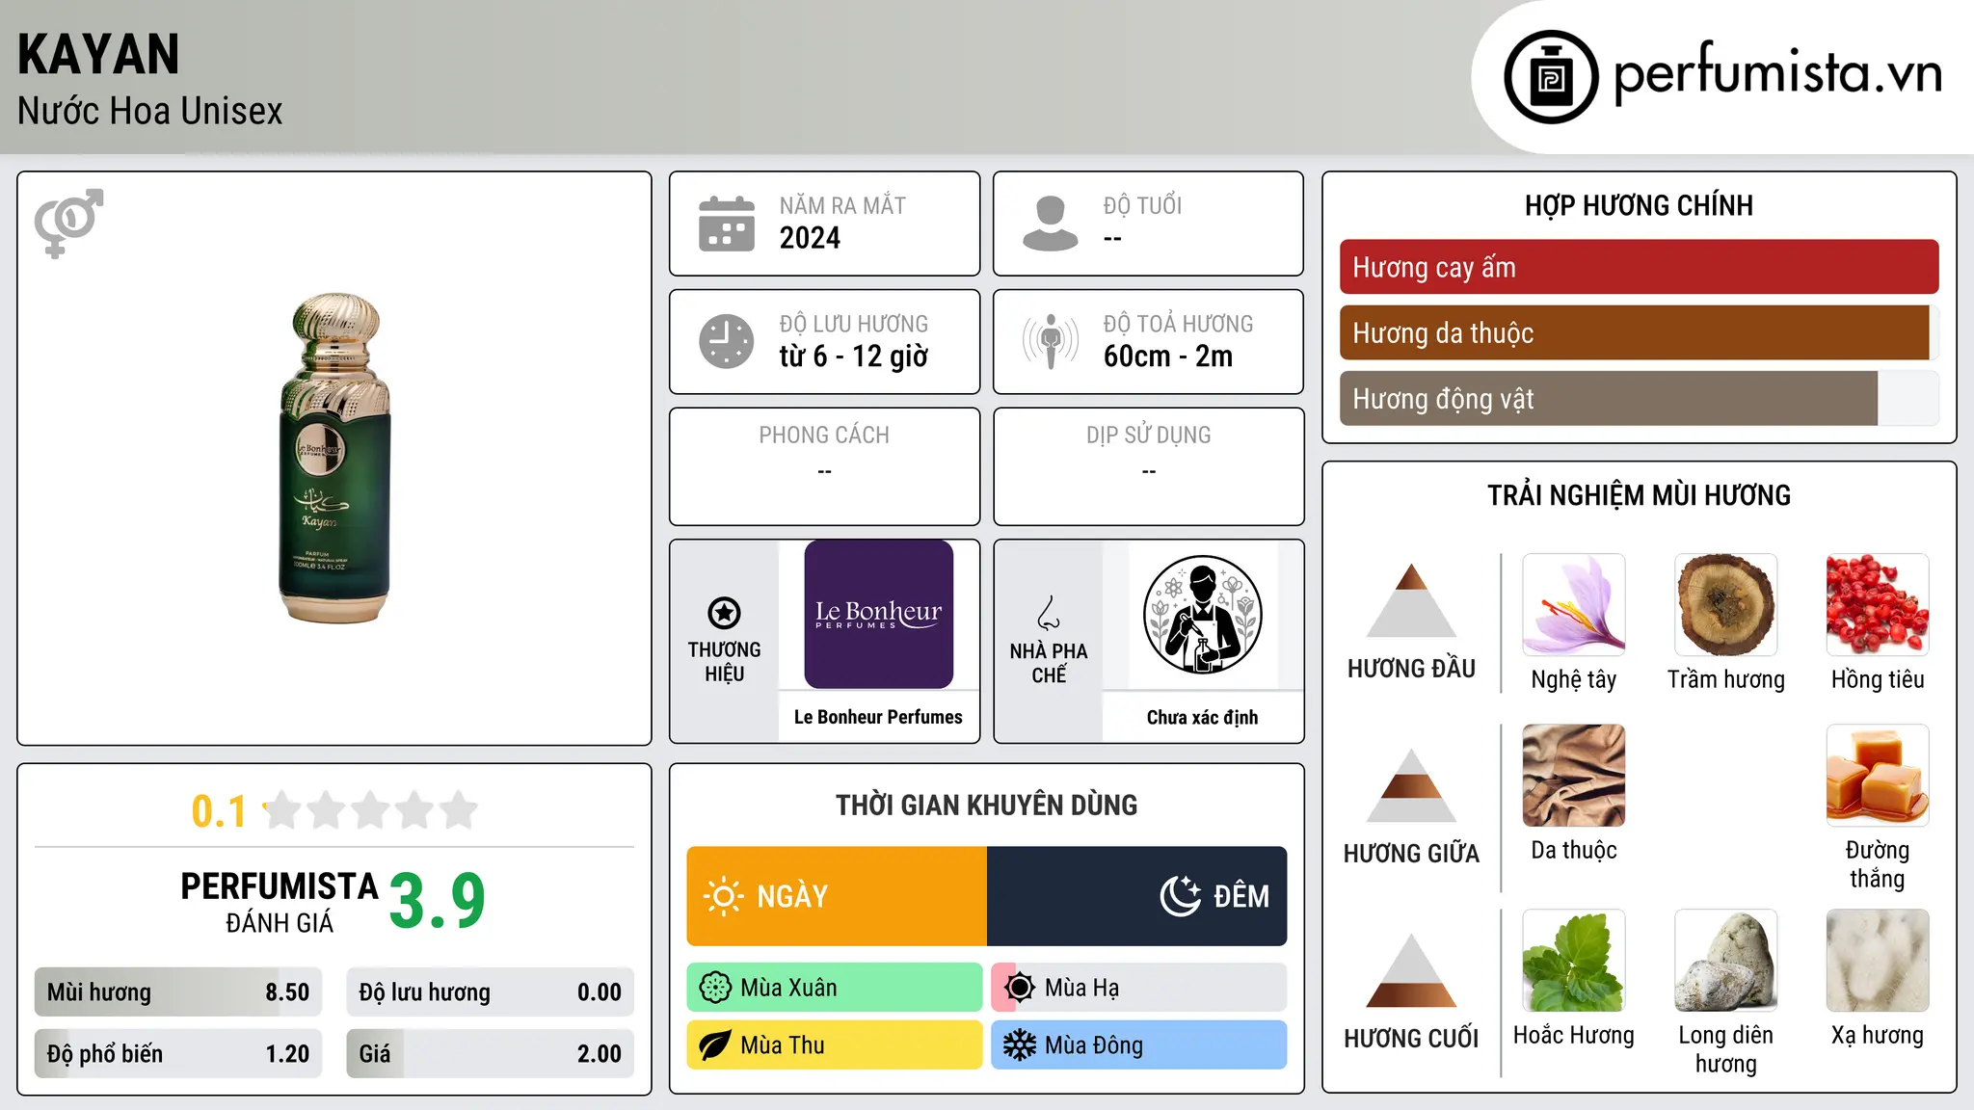Click the Độ lưu hương 0.00 score bar

490,992
